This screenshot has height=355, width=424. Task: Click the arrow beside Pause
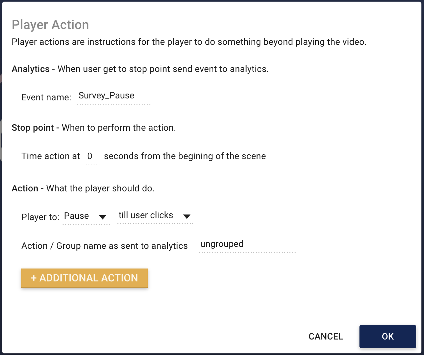[x=103, y=217]
